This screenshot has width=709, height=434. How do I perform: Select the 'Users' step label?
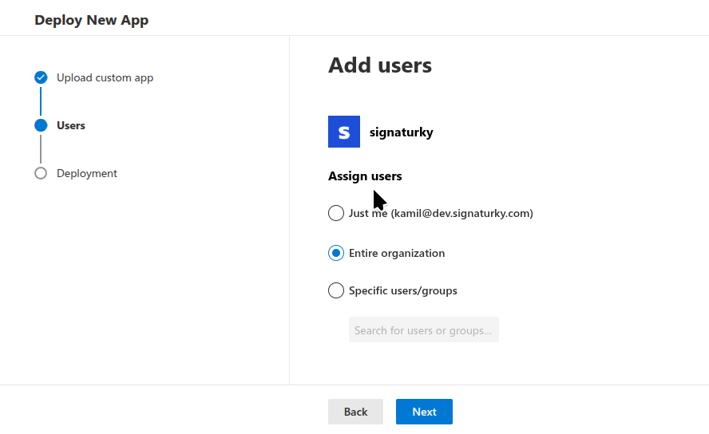[71, 125]
